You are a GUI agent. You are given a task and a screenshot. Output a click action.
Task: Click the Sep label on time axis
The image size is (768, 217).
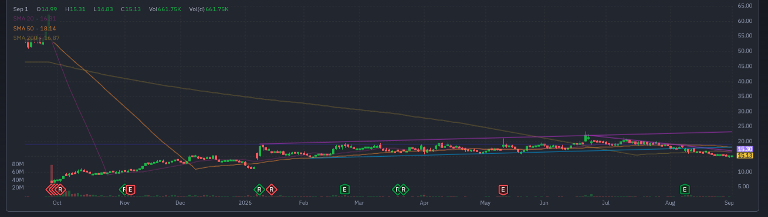click(729, 203)
